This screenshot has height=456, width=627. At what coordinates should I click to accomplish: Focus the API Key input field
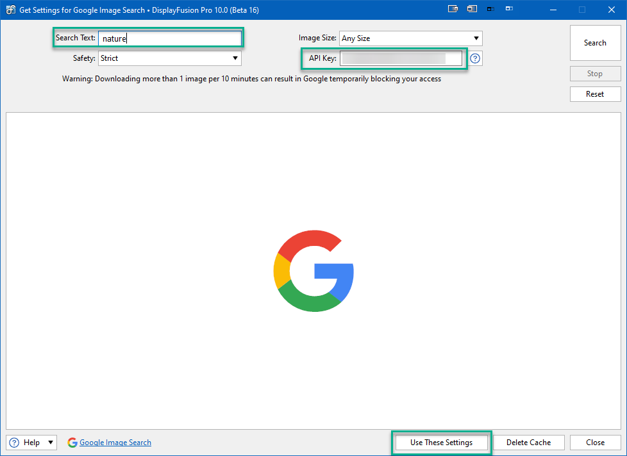point(401,58)
